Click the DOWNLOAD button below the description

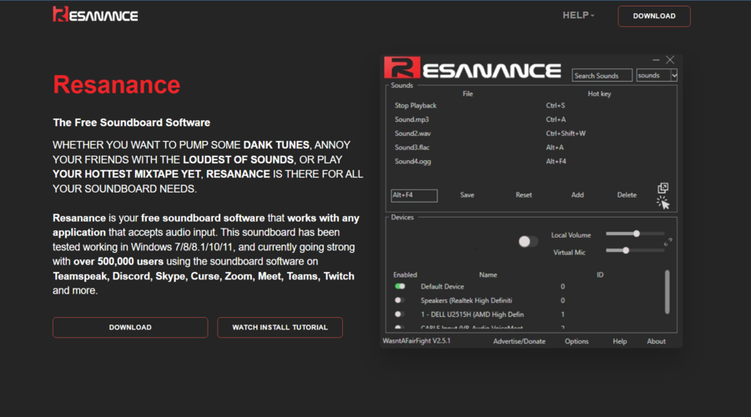pos(130,328)
